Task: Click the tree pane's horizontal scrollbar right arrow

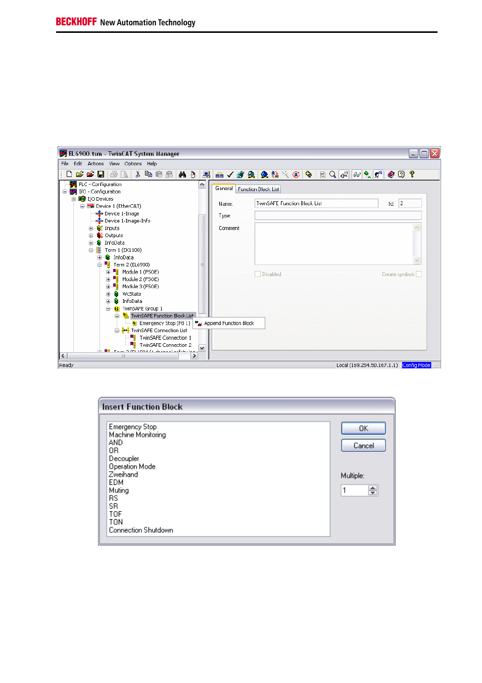Action: pos(194,356)
